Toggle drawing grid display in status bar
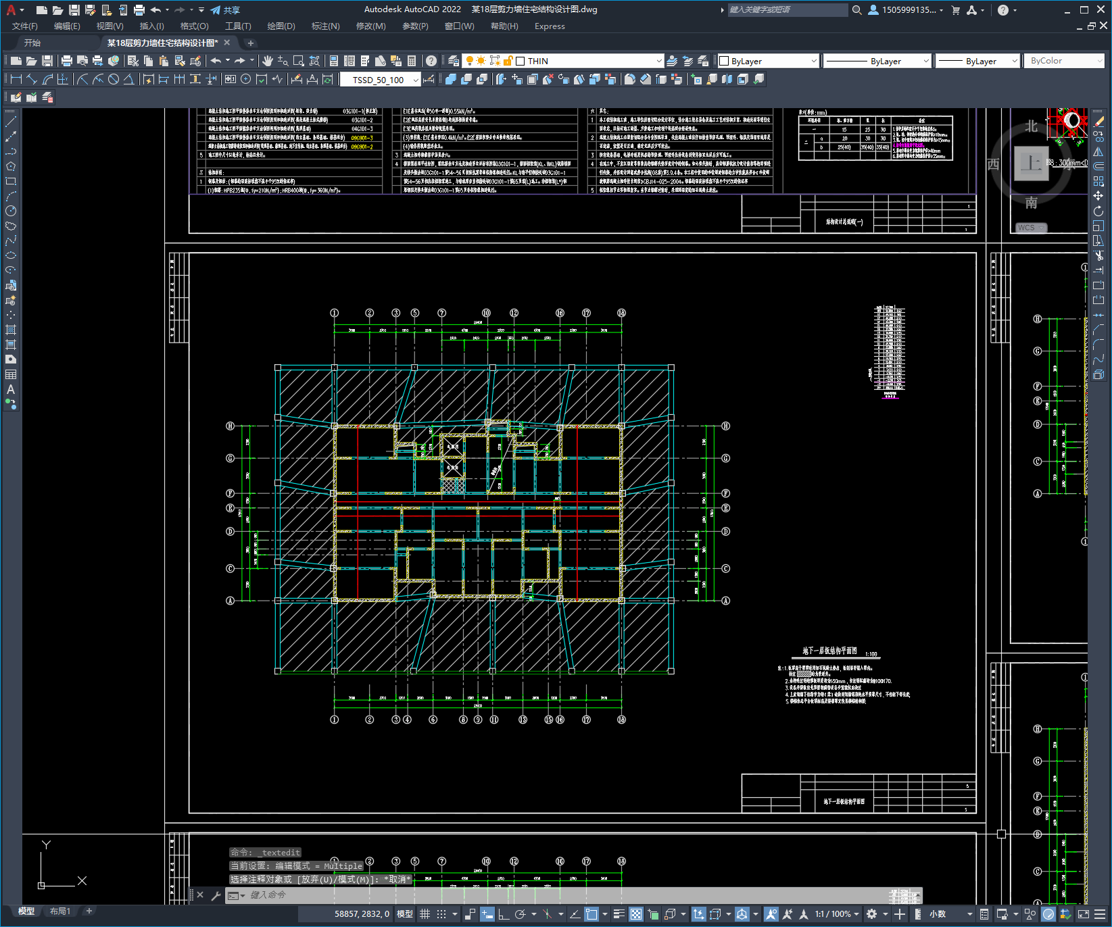The height and width of the screenshot is (927, 1112). tap(425, 914)
